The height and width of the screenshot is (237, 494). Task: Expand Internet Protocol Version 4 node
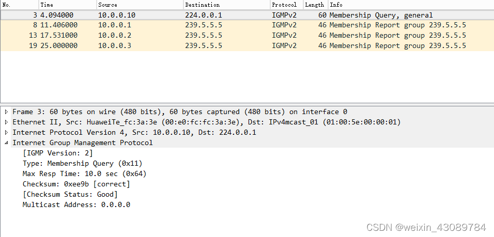tap(6, 133)
